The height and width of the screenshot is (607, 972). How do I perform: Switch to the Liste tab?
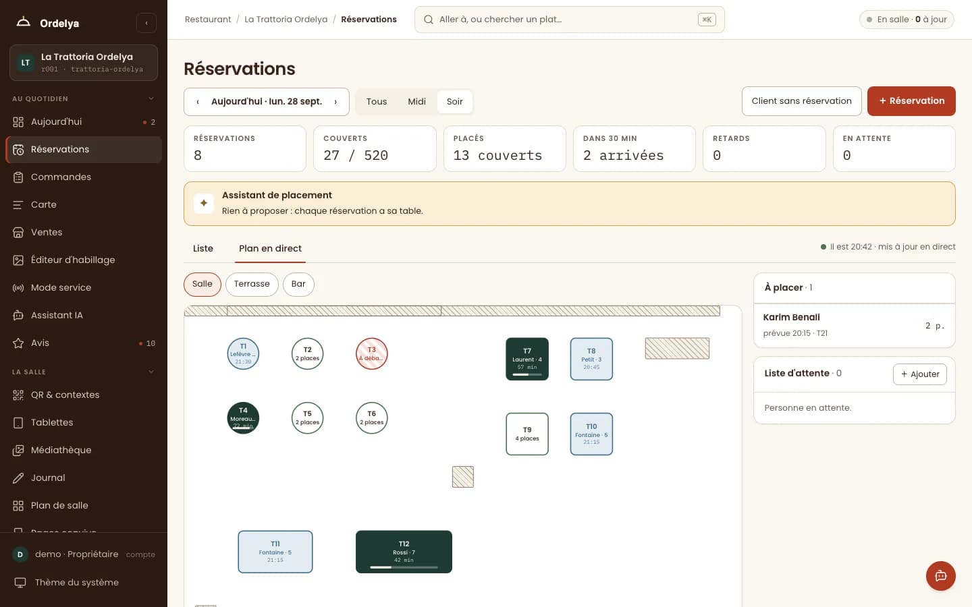point(203,249)
